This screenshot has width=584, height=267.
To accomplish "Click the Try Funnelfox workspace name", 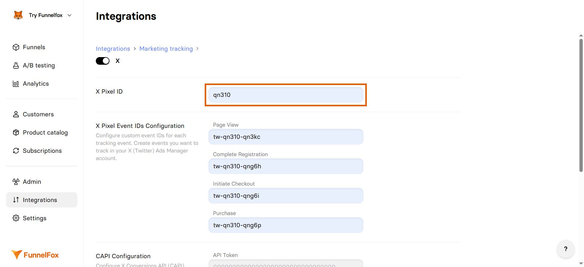I will [46, 15].
